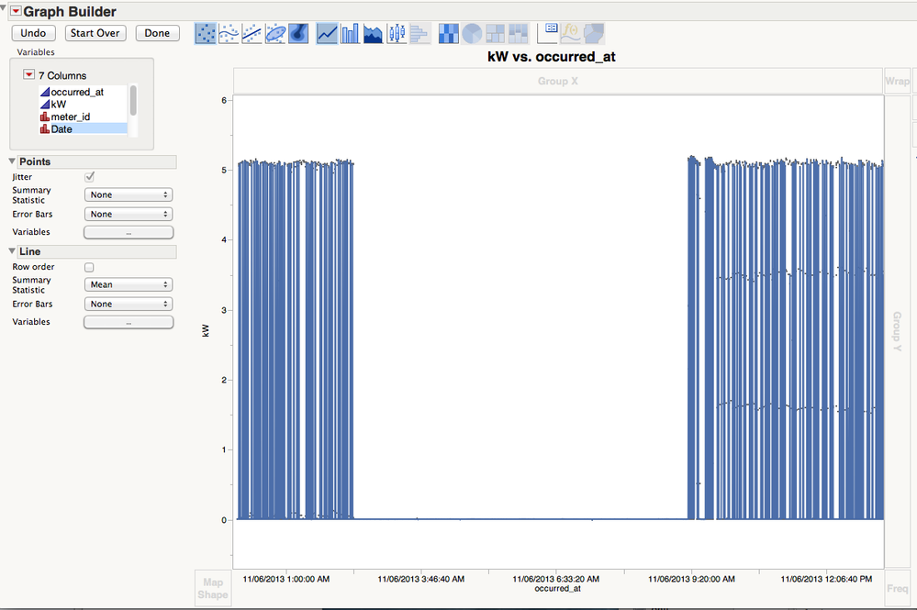Select the Histogram element icon

419,33
